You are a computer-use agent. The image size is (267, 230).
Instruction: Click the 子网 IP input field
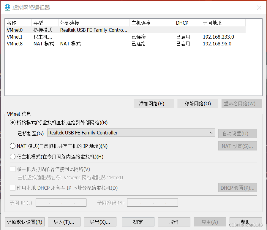click(61, 202)
